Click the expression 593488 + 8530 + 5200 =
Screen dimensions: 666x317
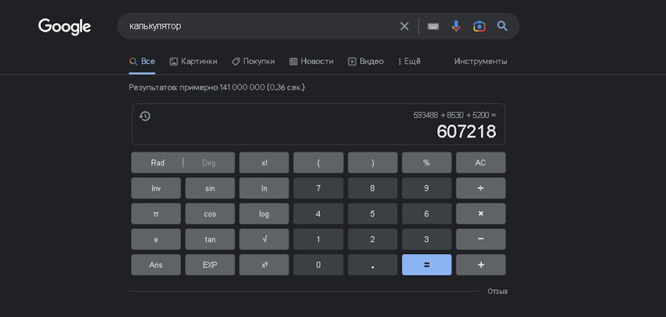tap(454, 116)
